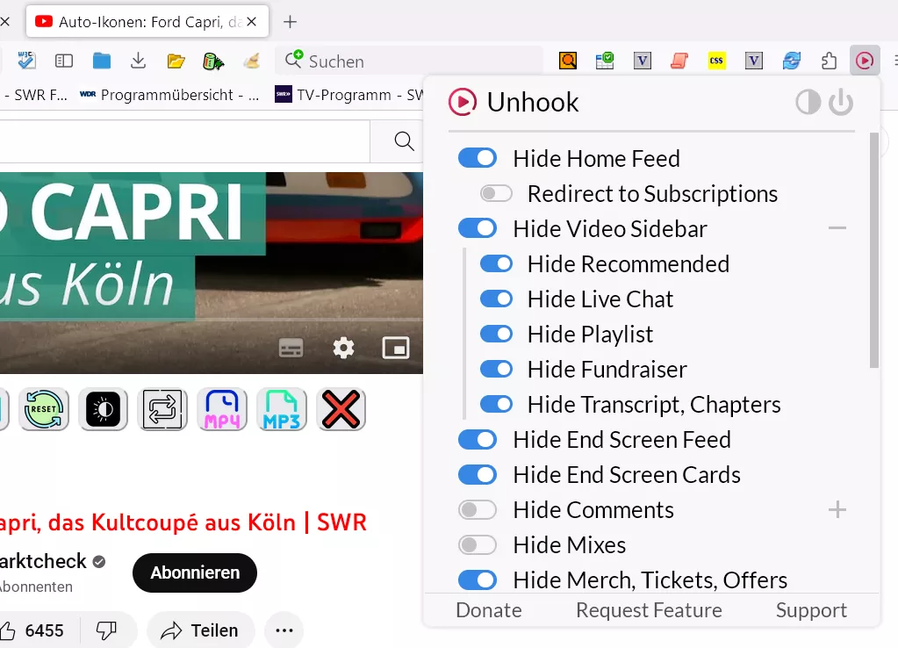Click Unhook power on/off icon
898x648 pixels.
point(841,103)
